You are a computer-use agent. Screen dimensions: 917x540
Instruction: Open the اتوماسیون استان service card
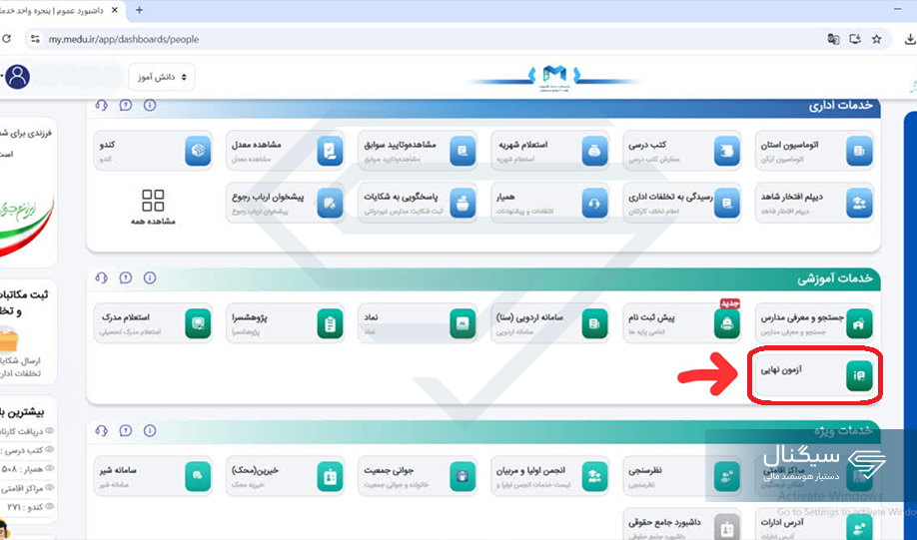[x=814, y=151]
